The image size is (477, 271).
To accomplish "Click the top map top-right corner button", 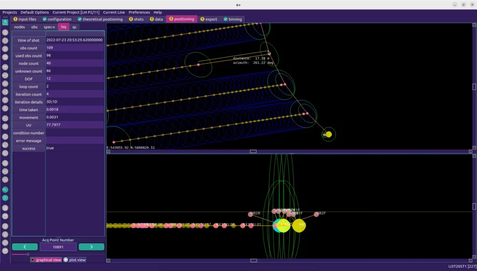I will [x=474, y=25].
